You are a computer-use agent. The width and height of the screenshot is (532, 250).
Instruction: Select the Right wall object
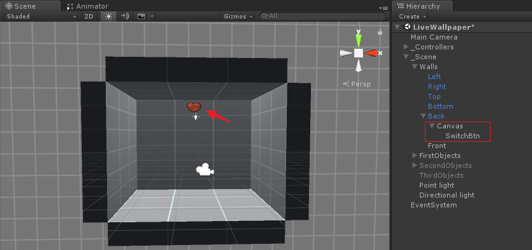(437, 86)
